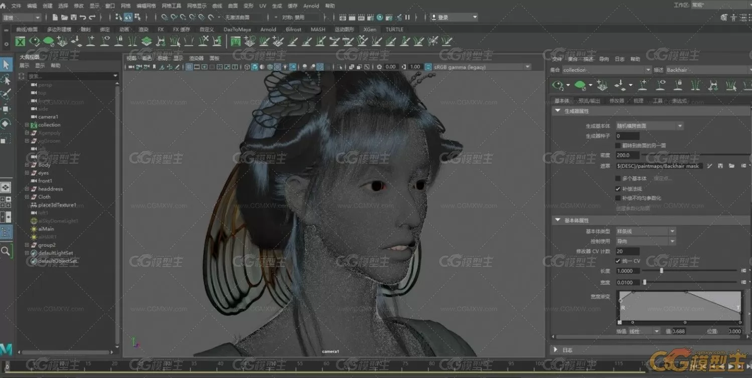Open UV menu in menu bar
Image resolution: width=752 pixels, height=378 pixels.
coord(262,6)
